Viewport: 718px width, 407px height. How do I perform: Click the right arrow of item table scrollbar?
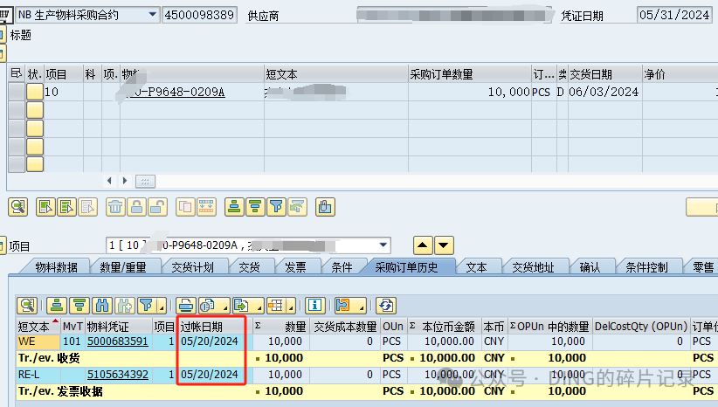point(125,181)
